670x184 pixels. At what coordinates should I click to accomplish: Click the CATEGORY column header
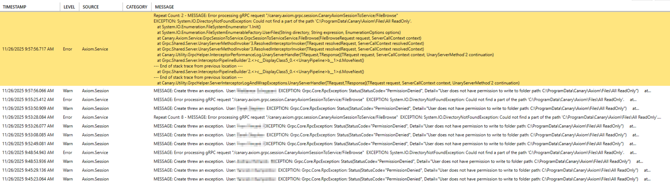(x=137, y=7)
